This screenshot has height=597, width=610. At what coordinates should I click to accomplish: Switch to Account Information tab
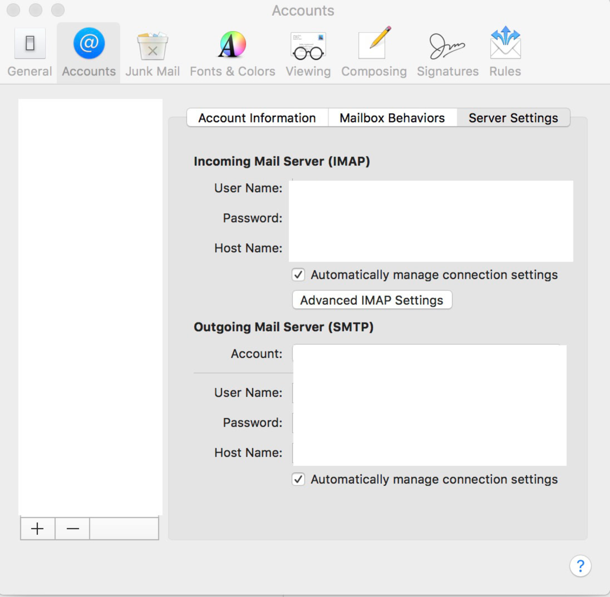(x=257, y=118)
